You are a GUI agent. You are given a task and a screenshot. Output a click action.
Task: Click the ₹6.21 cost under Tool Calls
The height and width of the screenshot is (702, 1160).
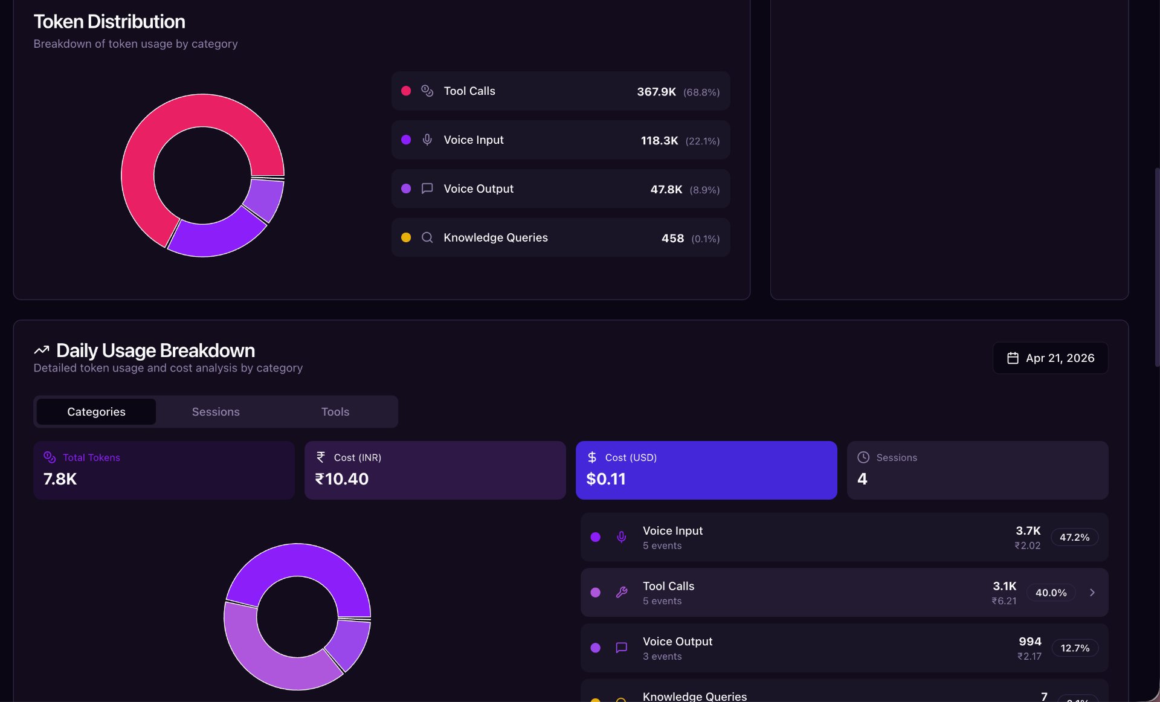(1004, 601)
